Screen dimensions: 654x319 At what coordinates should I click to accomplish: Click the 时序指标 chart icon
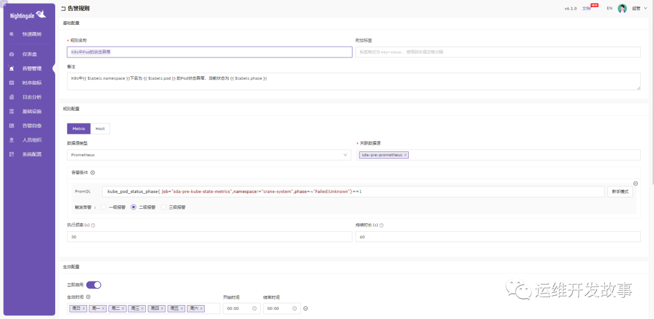(12, 83)
